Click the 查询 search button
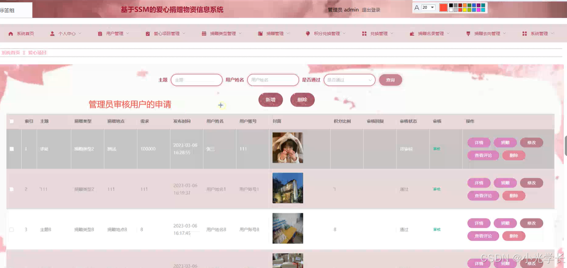The height and width of the screenshot is (268, 567). 390,80
